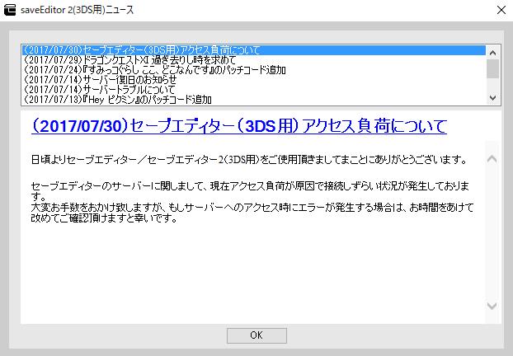Click the news list scrollbar thumb
The height and width of the screenshot is (356, 513).
pyautogui.click(x=492, y=68)
